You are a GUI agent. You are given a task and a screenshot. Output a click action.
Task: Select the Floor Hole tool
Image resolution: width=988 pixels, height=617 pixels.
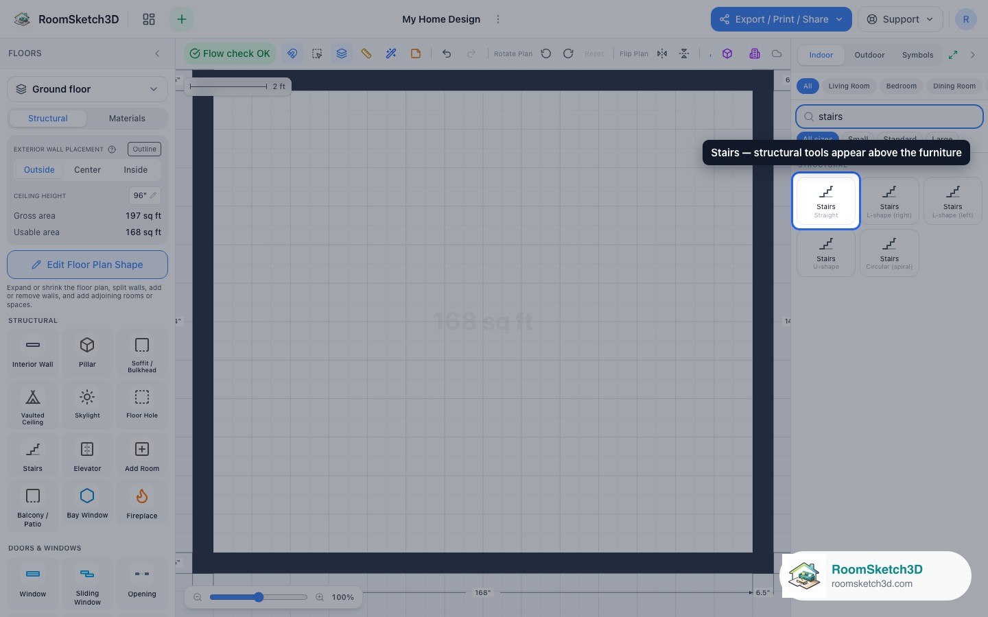point(142,404)
